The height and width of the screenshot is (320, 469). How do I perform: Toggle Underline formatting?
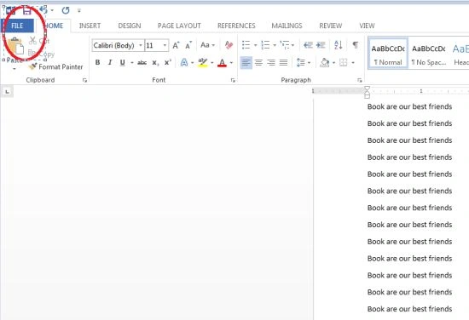click(122, 62)
